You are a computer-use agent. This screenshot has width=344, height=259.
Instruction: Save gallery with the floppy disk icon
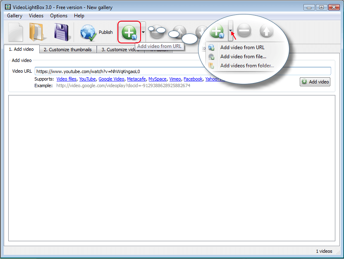point(62,32)
